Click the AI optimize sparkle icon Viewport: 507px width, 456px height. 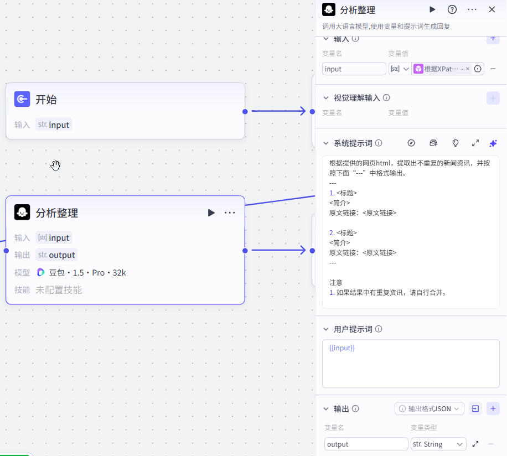(x=493, y=143)
